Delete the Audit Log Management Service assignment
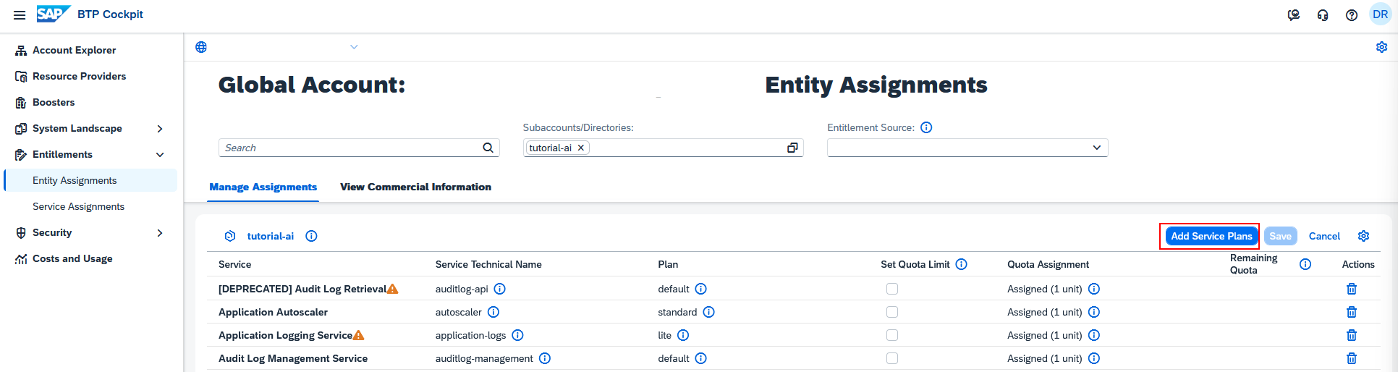Screen dimensions: 1398x372 [1351, 358]
